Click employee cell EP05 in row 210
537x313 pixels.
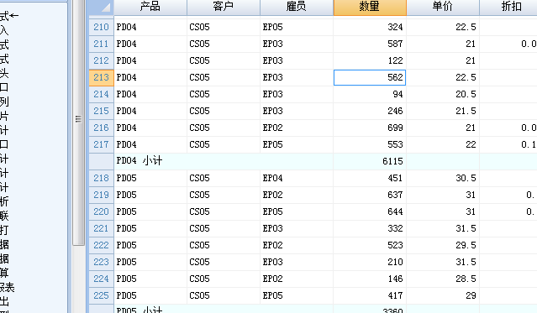(297, 27)
